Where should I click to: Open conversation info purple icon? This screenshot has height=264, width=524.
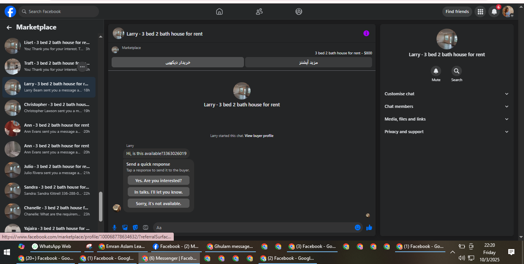pyautogui.click(x=366, y=33)
